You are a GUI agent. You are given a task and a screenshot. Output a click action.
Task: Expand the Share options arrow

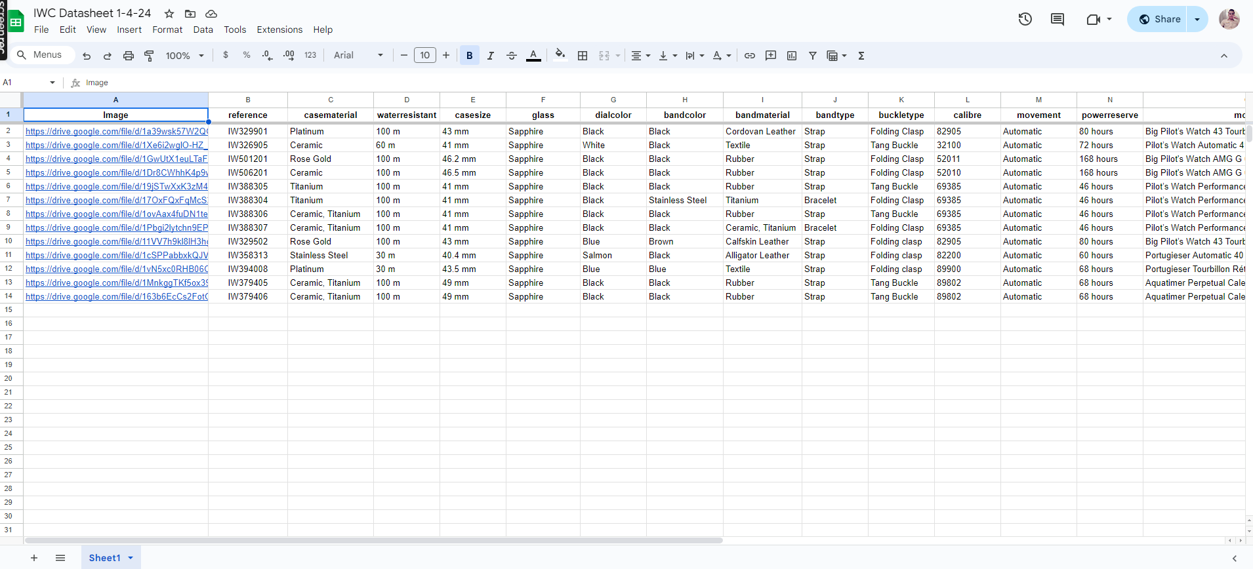pyautogui.click(x=1197, y=19)
